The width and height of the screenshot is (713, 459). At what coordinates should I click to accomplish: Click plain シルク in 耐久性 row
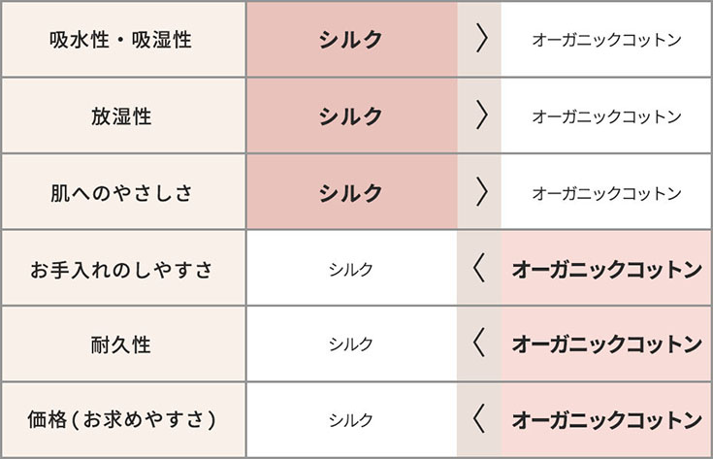pos(350,344)
